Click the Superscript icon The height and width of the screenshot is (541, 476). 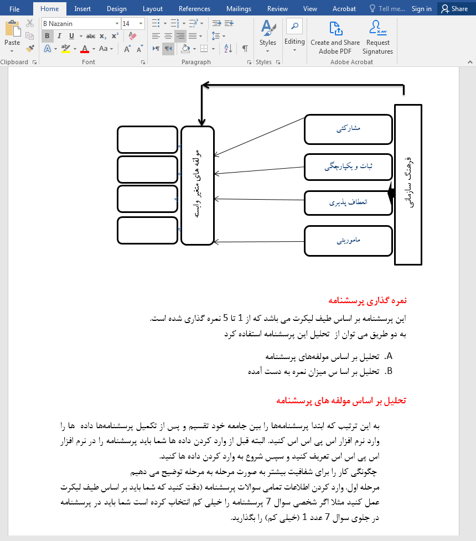115,34
